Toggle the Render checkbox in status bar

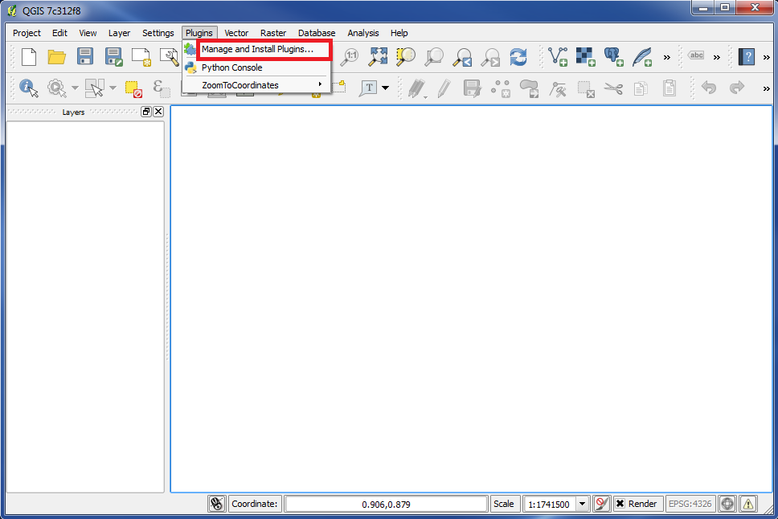point(620,504)
